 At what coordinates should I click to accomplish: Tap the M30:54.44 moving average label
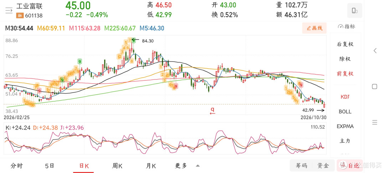point(19,28)
